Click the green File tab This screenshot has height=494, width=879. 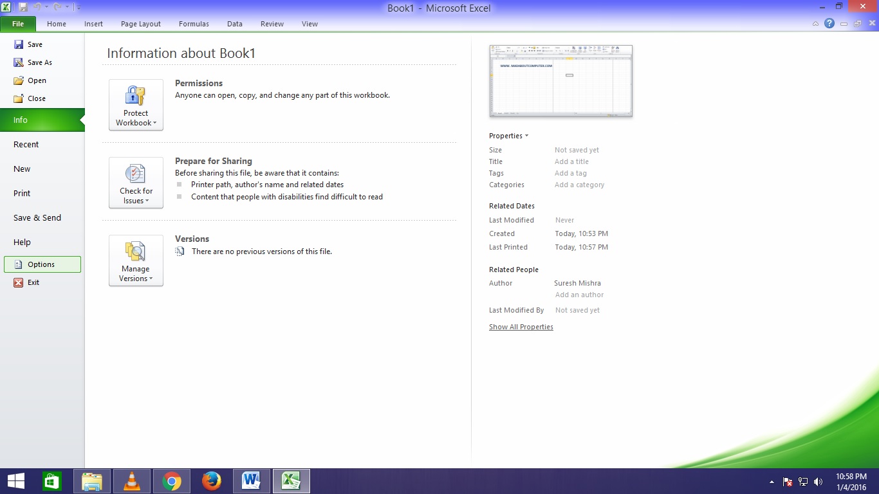18,24
